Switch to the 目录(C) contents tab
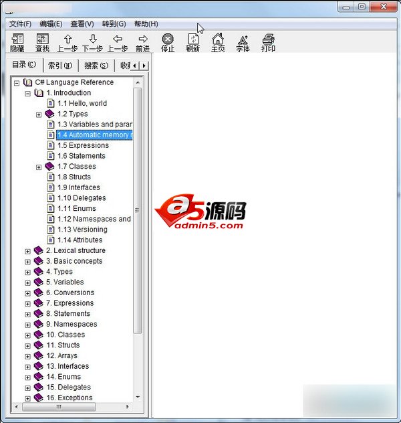 (24, 65)
